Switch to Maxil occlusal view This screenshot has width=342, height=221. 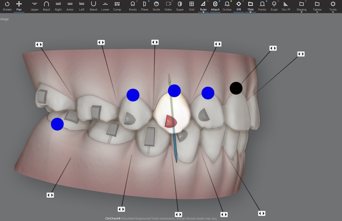[x=46, y=6]
